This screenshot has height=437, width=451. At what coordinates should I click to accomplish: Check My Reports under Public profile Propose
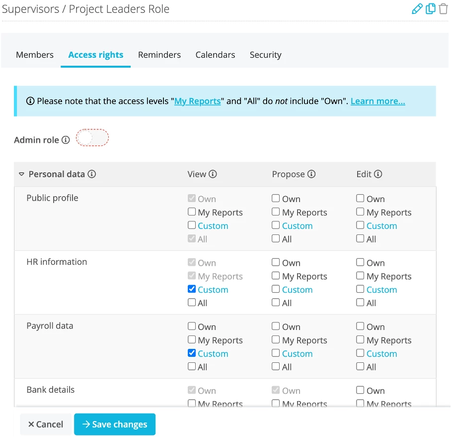coord(276,212)
